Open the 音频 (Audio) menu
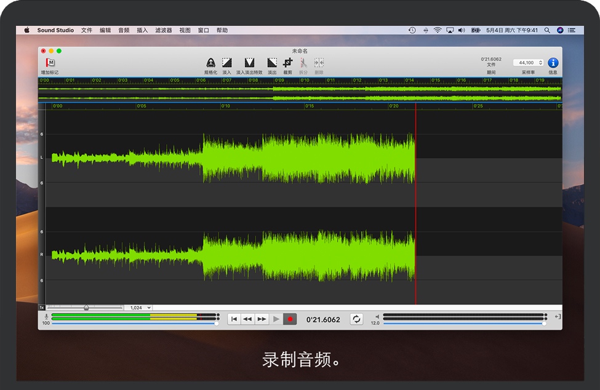 pos(124,30)
